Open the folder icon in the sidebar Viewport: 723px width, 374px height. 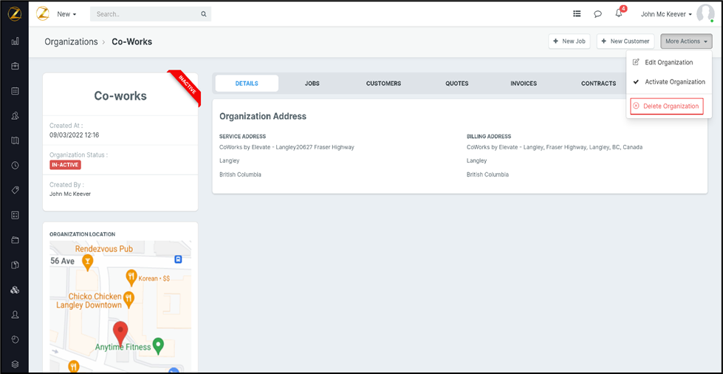(x=15, y=240)
